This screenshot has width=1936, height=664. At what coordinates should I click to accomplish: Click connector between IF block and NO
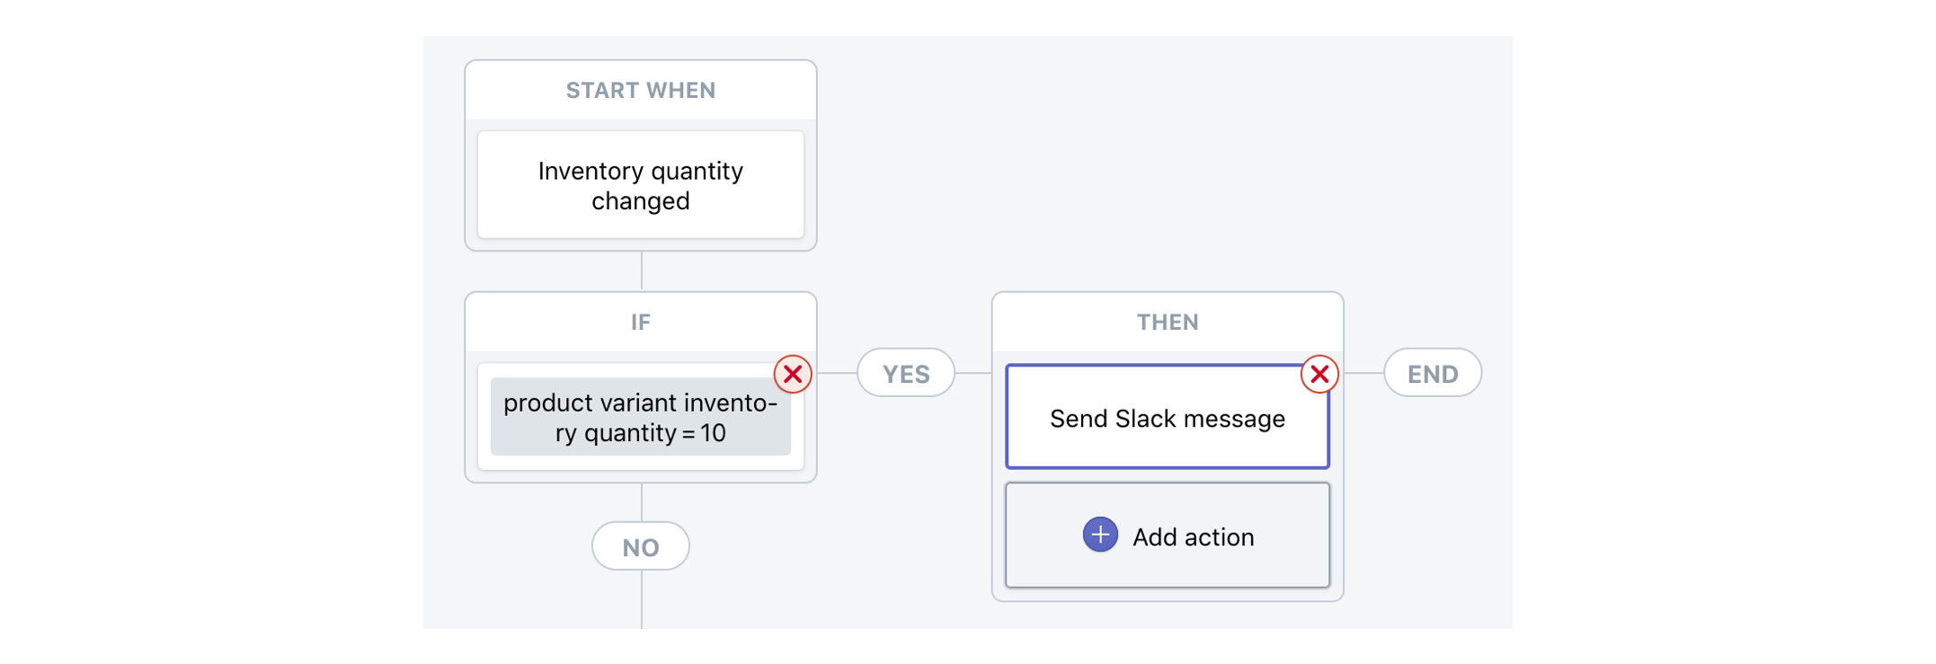tap(642, 502)
